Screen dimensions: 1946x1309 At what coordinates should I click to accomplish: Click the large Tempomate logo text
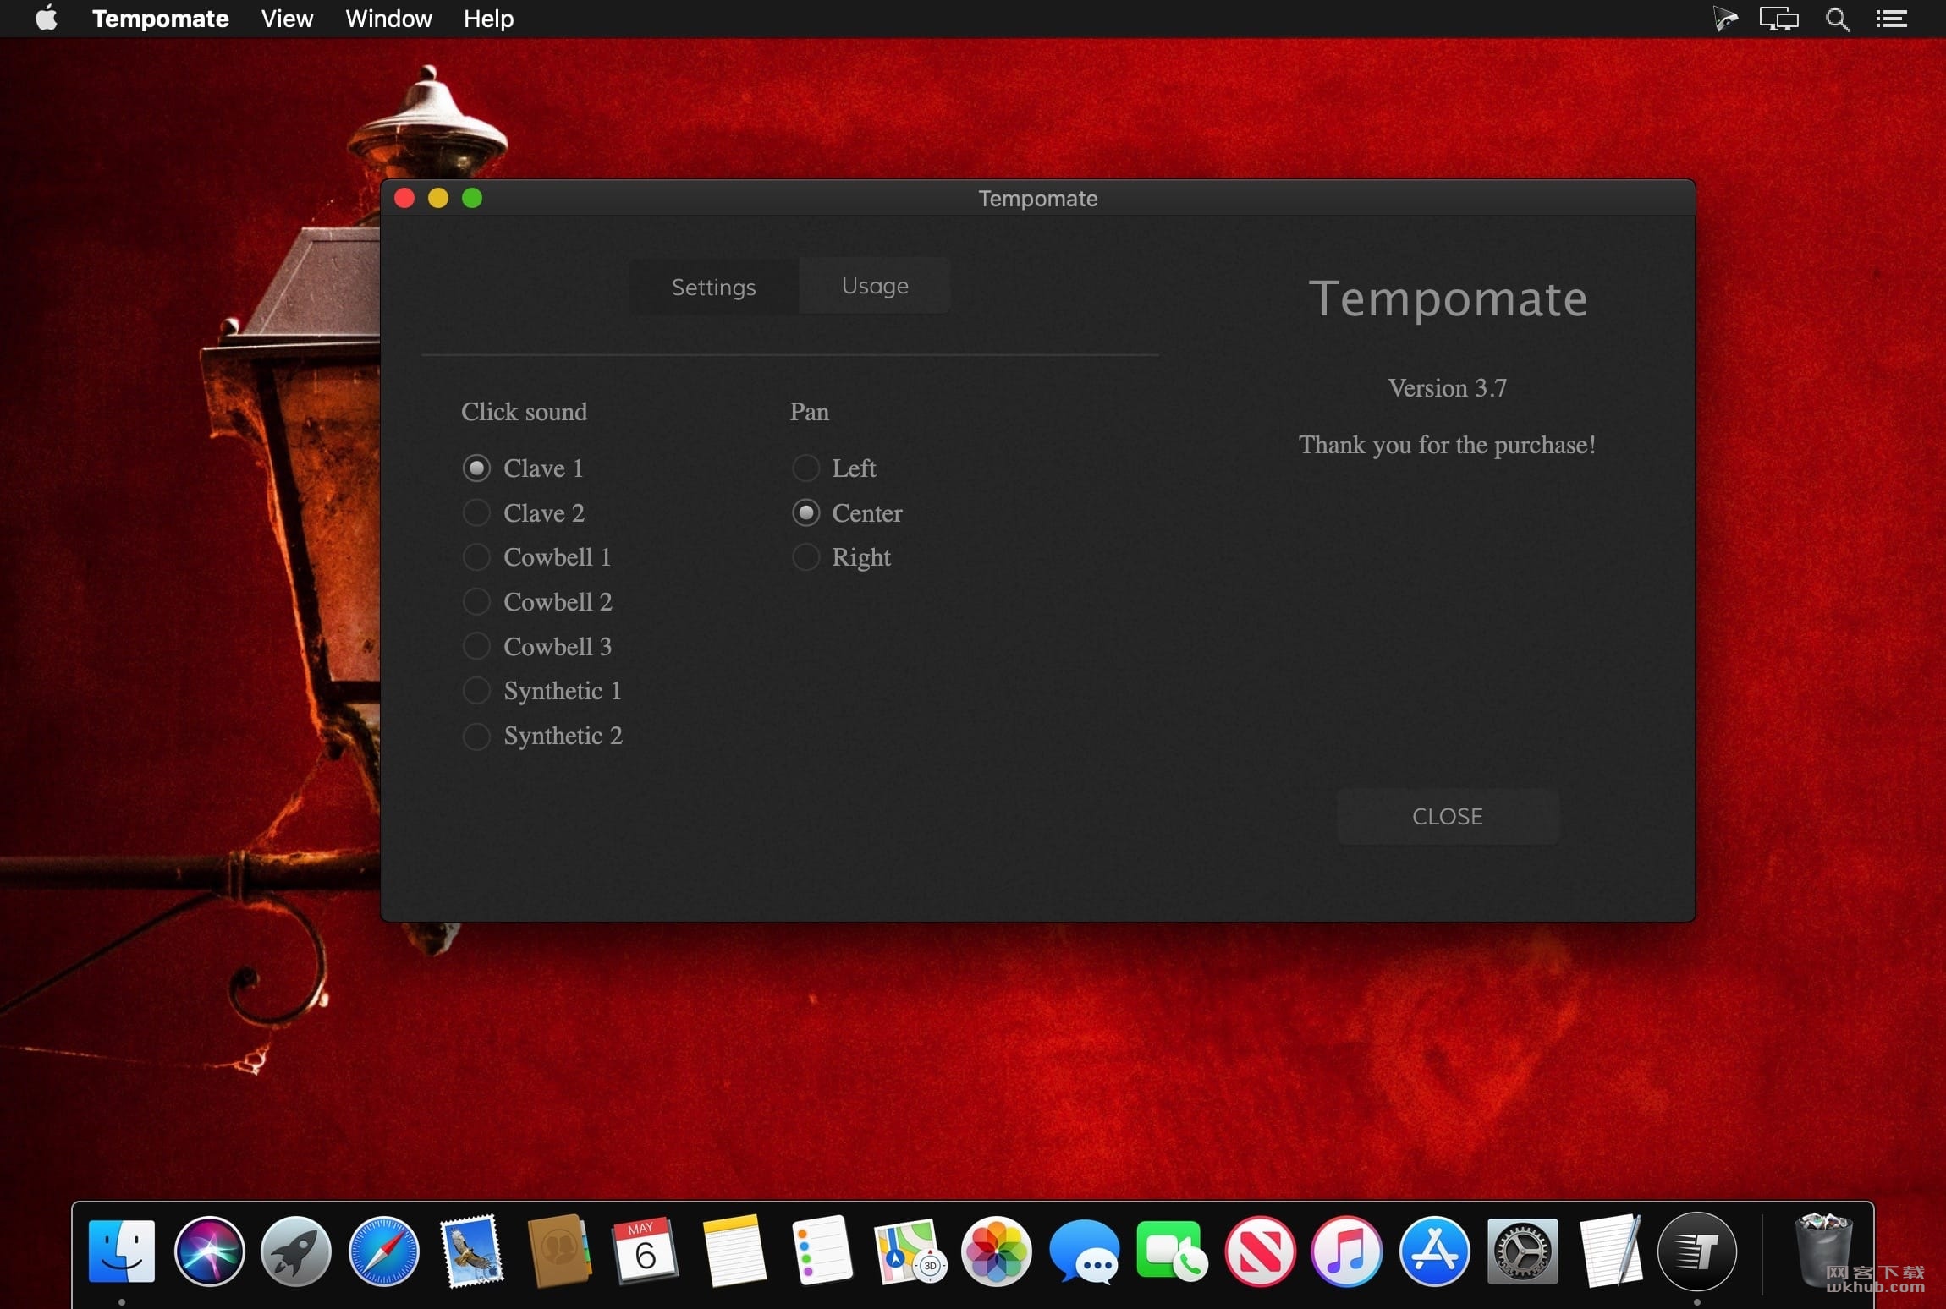[1448, 299]
